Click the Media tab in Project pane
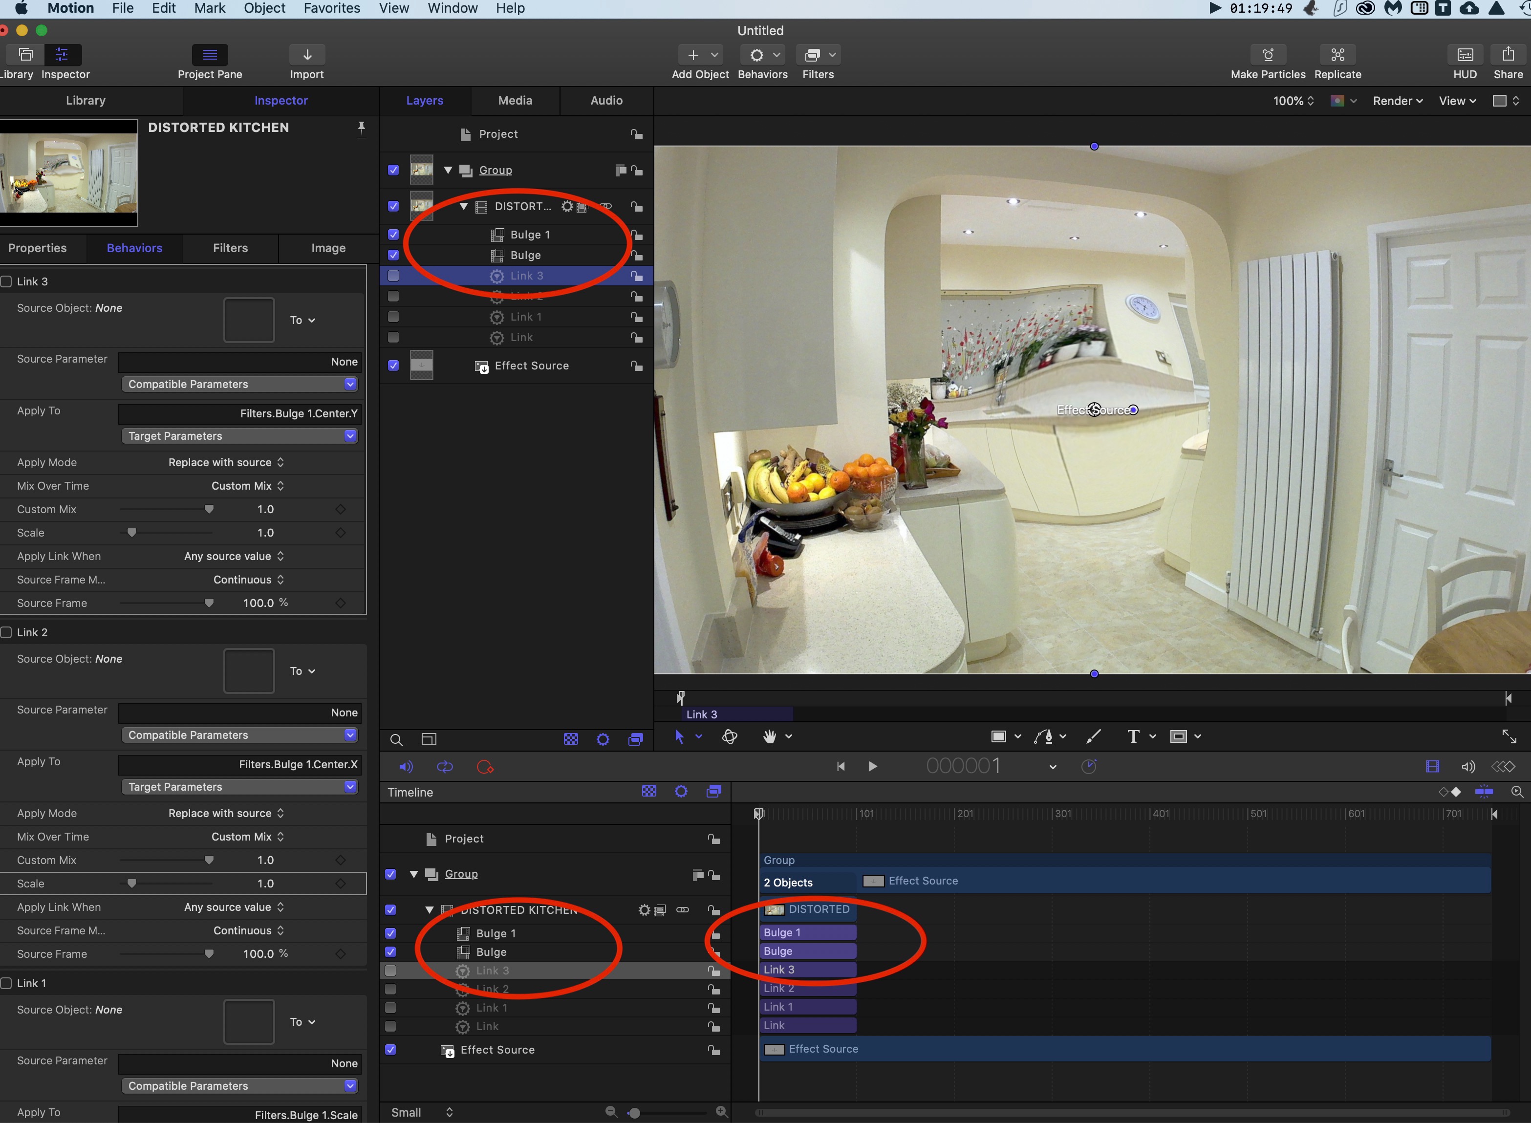The width and height of the screenshot is (1531, 1123). [515, 101]
